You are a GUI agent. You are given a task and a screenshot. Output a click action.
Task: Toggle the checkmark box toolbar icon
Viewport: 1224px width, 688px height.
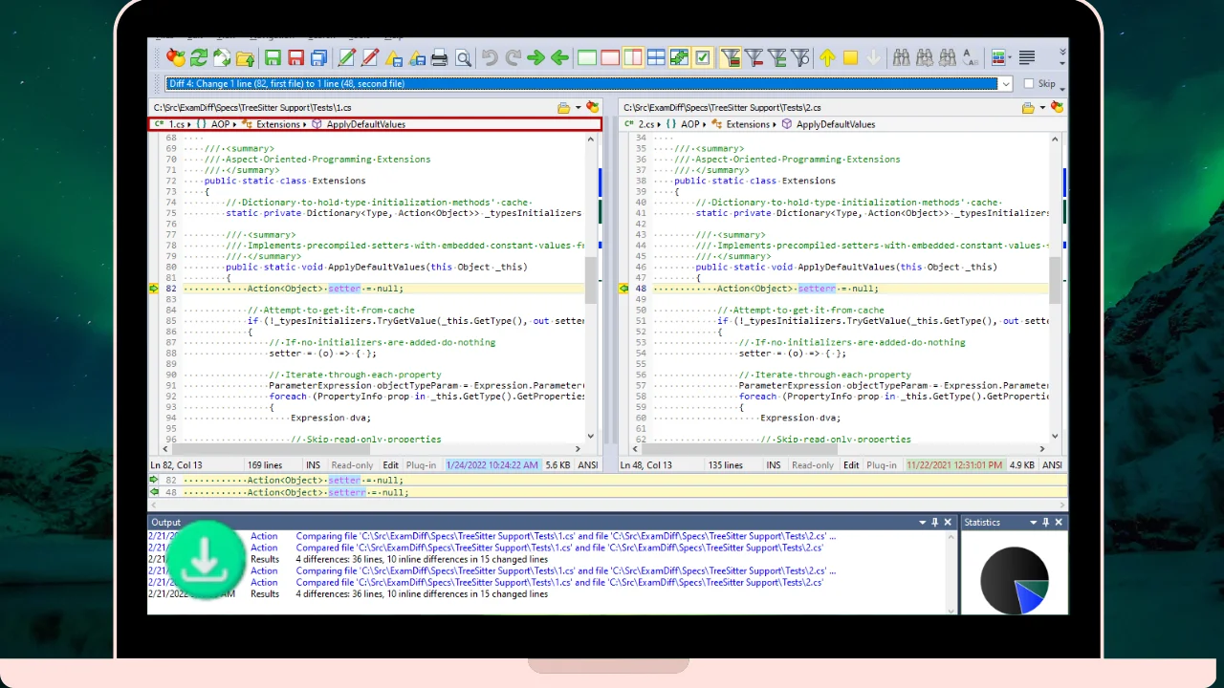point(703,58)
